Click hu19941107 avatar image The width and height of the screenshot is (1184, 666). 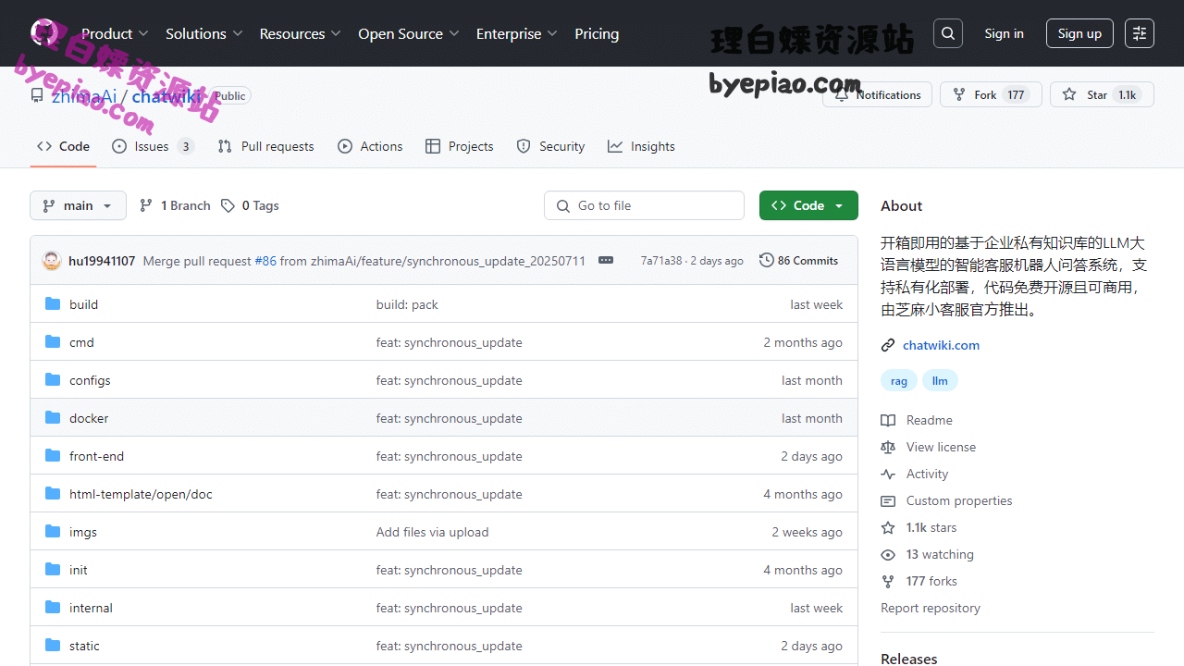coord(52,261)
